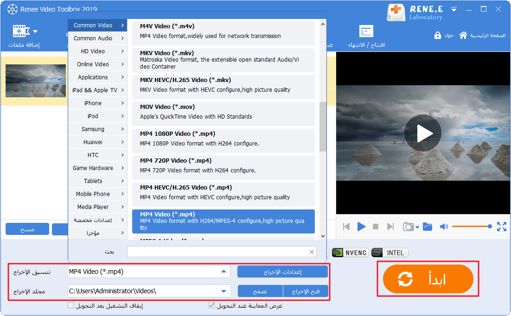
Task: Choose MOV Video (*.mov) format
Action: 223,114
